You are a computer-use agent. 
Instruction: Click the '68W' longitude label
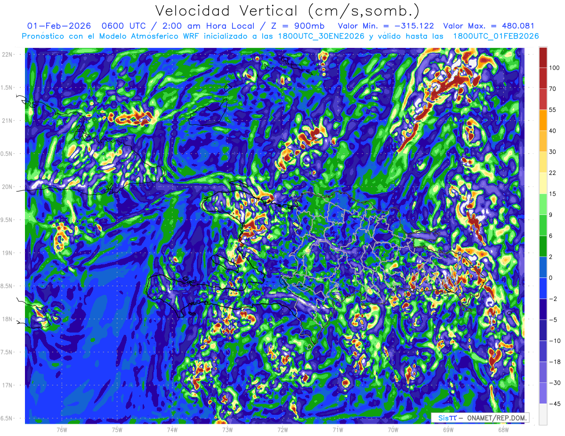[503, 429]
